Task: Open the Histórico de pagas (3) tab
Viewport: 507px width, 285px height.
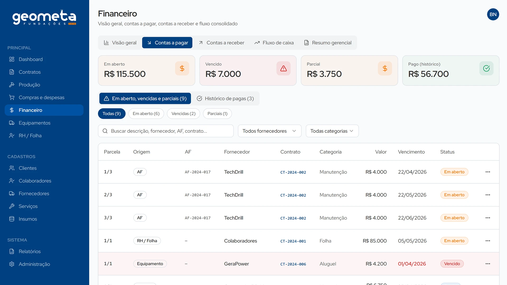Action: pos(225,98)
